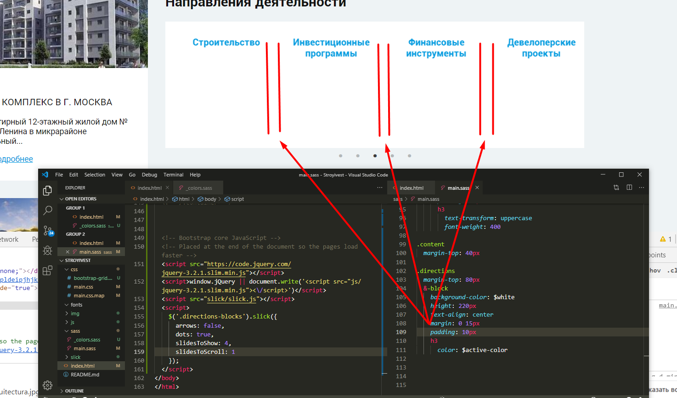
Task: Open the Explorer view in VS Code activity bar
Action: coord(47,191)
